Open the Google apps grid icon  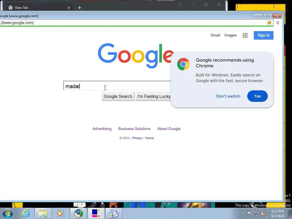(245, 35)
